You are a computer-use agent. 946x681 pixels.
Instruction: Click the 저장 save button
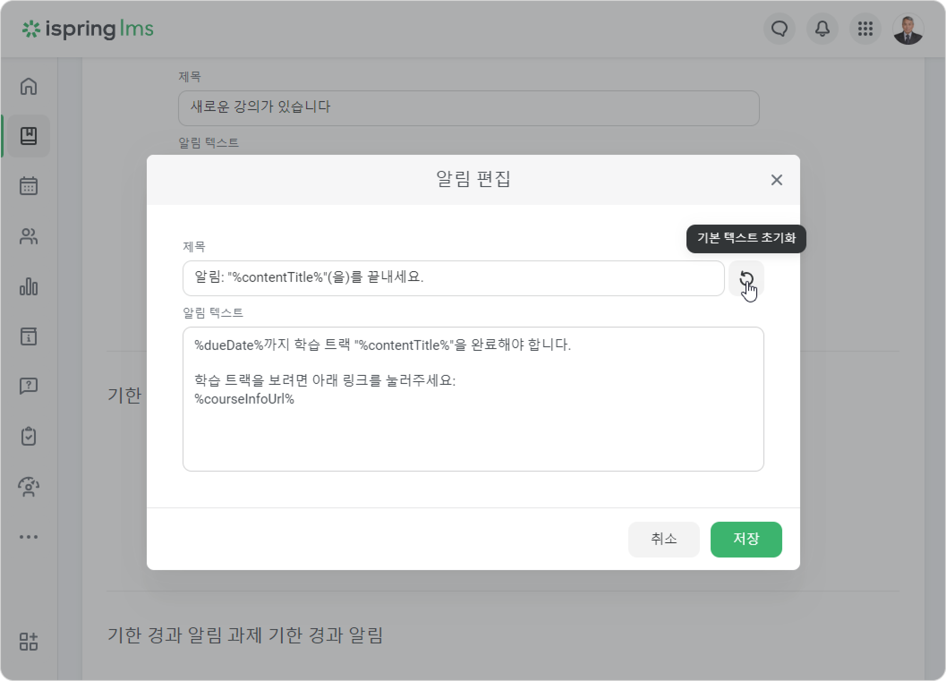click(x=746, y=539)
